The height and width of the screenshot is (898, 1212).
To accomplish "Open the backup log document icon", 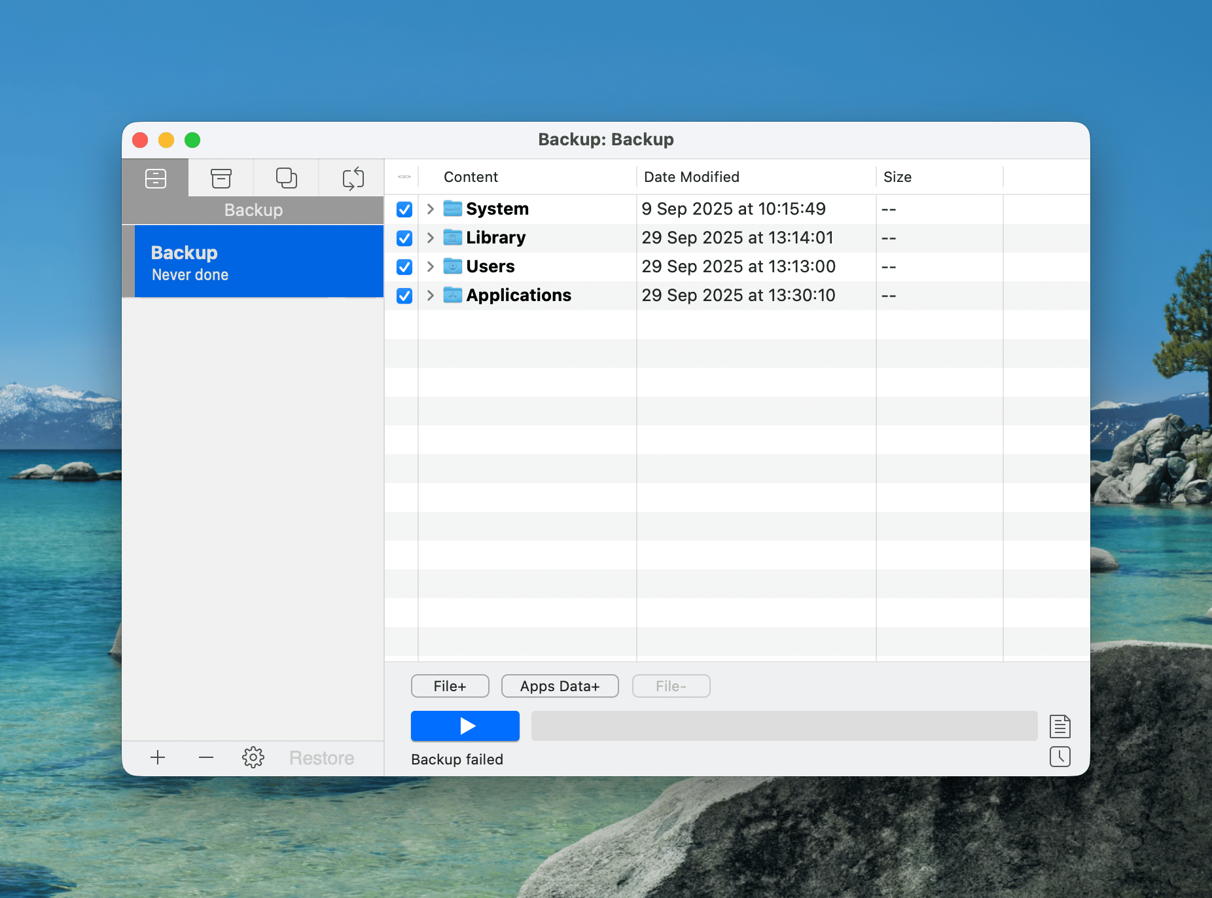I will coord(1060,726).
